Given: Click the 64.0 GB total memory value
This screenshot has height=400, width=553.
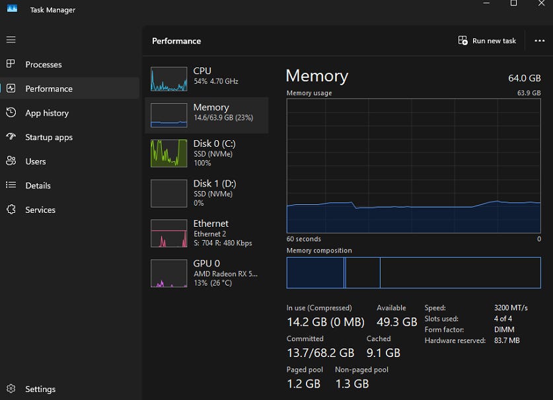Looking at the screenshot, I should [524, 78].
